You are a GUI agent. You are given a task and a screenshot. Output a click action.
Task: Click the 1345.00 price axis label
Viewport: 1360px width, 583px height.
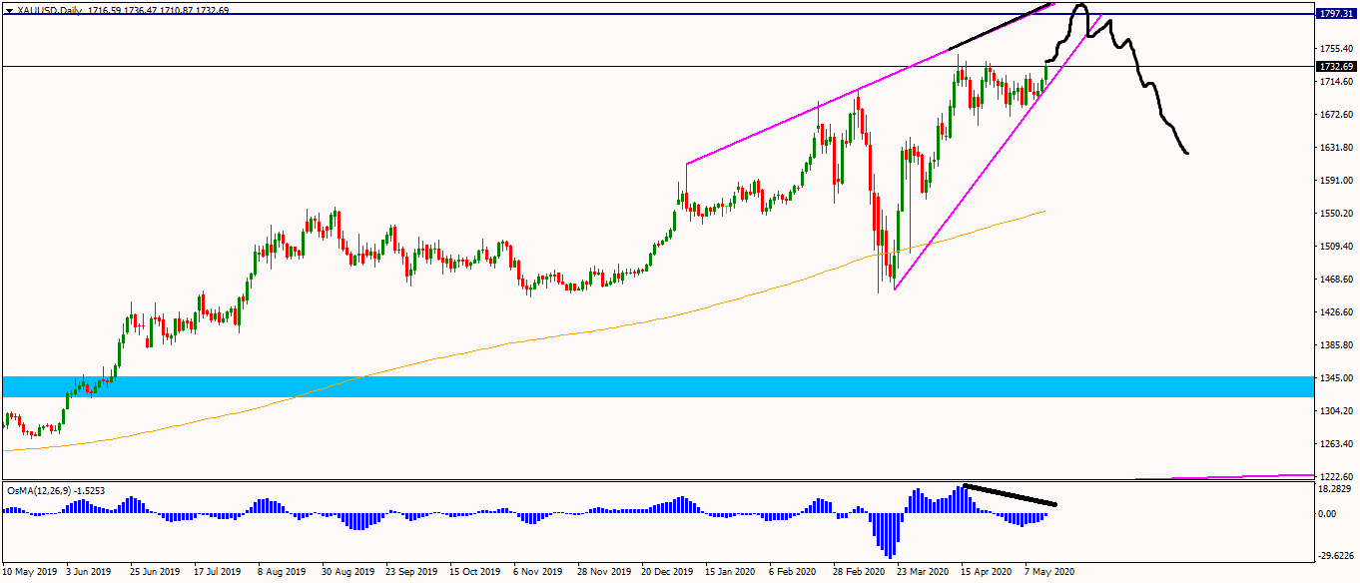pyautogui.click(x=1337, y=378)
